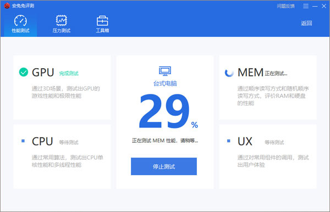Open the 问题反馈 feedback link
Image resolution: width=330 pixels, height=212 pixels.
pos(285,6)
